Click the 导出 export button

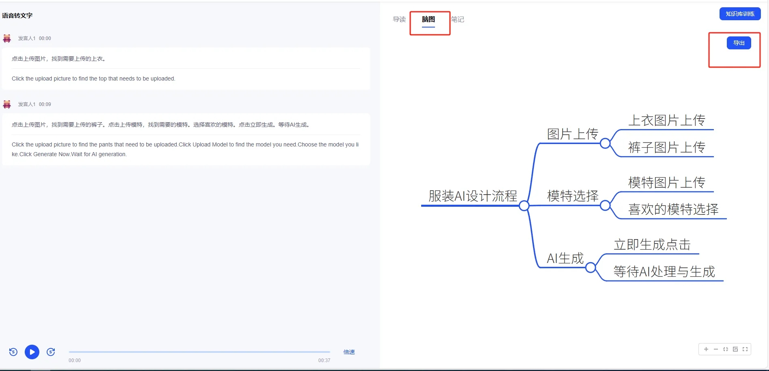(x=739, y=43)
